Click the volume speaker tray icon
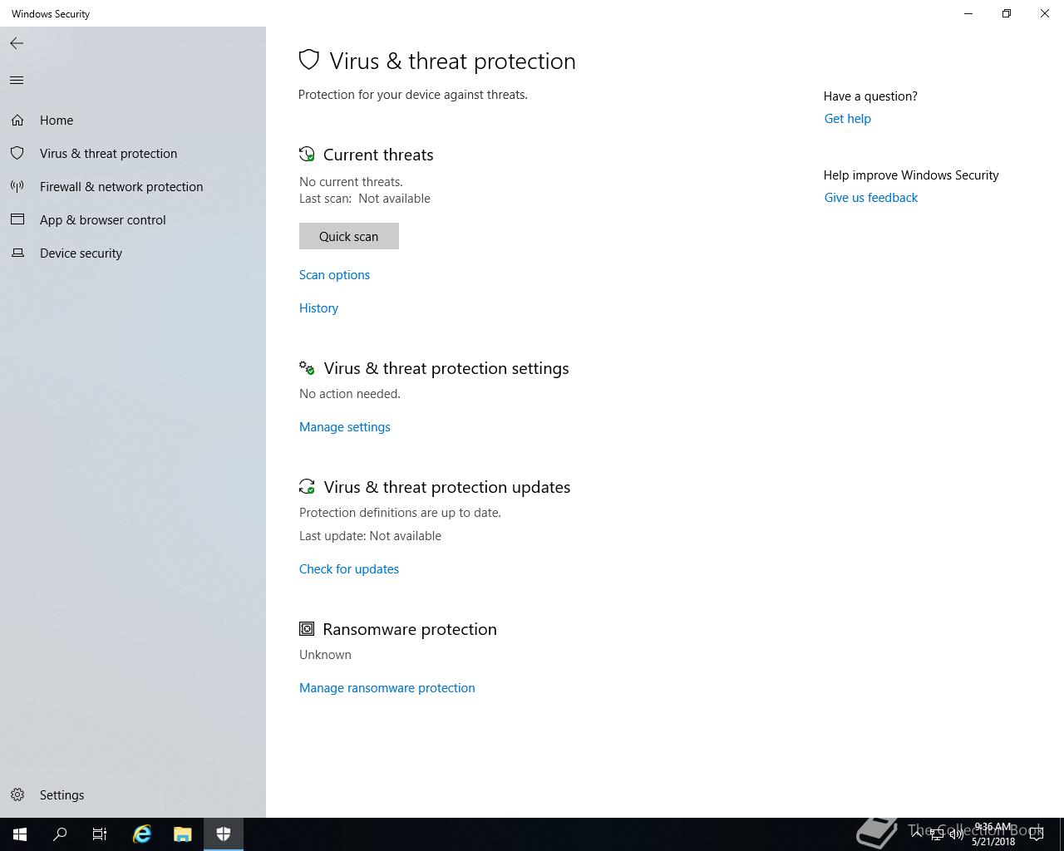1064x851 pixels. (x=957, y=834)
